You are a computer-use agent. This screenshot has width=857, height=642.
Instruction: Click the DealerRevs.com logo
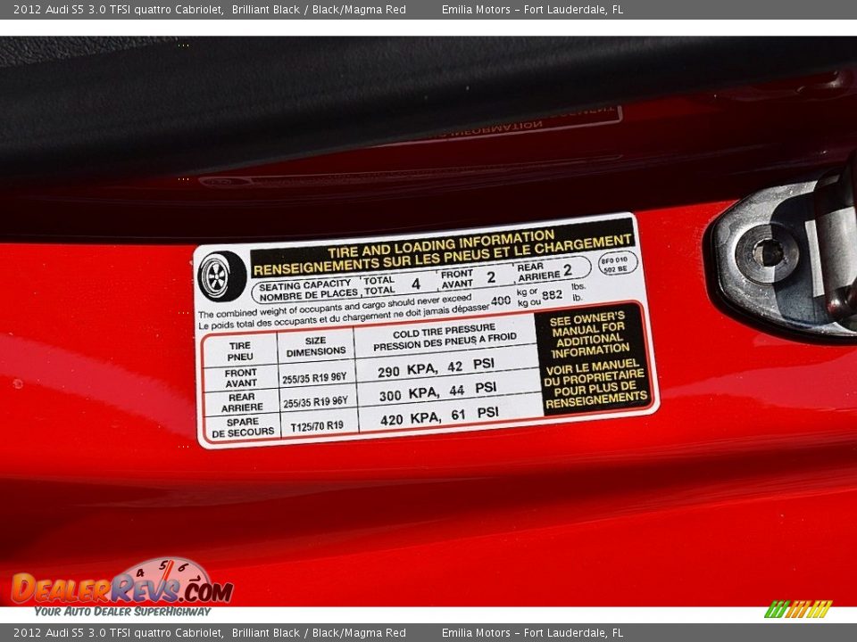pyautogui.click(x=121, y=589)
